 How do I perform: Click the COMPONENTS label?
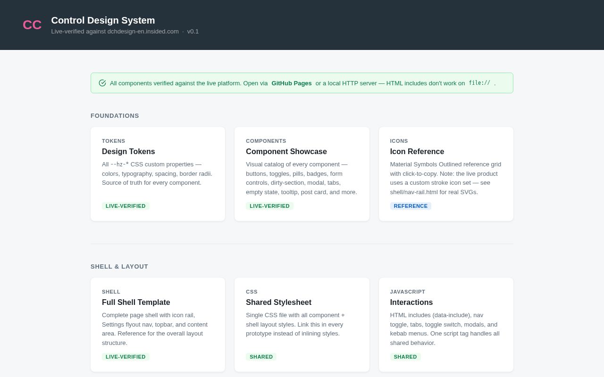(x=266, y=141)
